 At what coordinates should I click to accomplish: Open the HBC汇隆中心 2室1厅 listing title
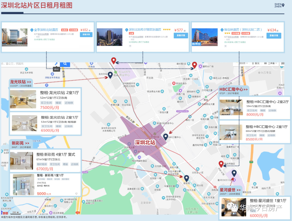tap(267, 127)
